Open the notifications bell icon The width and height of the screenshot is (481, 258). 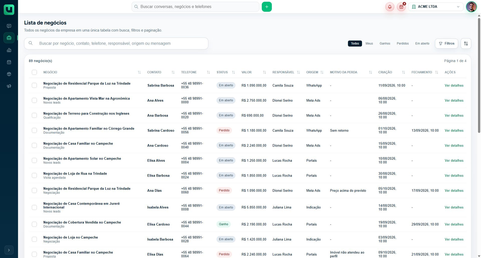(x=390, y=7)
